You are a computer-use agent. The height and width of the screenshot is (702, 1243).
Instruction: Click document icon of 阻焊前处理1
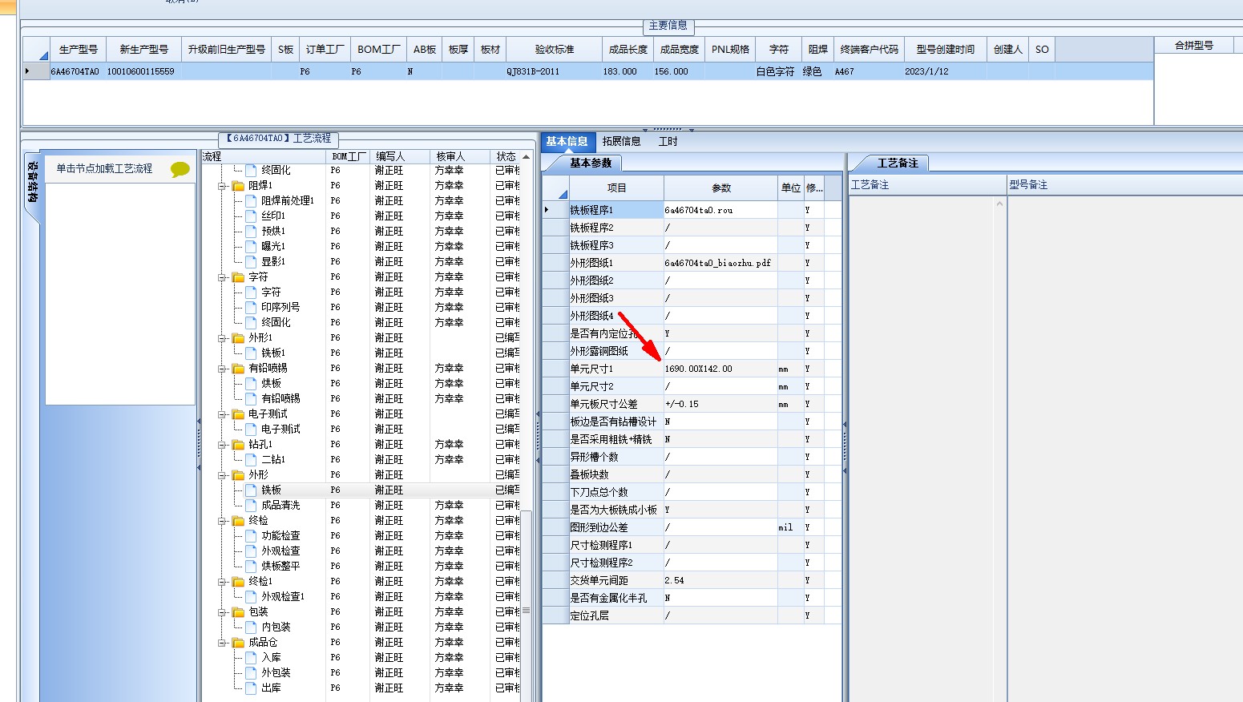click(252, 200)
